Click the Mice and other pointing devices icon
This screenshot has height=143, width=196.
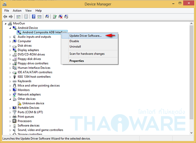click(x=14, y=86)
